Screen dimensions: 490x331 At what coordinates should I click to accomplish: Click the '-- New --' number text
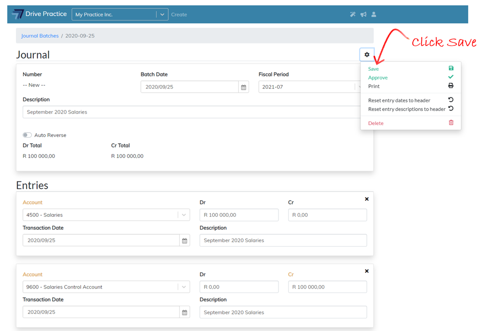click(34, 85)
